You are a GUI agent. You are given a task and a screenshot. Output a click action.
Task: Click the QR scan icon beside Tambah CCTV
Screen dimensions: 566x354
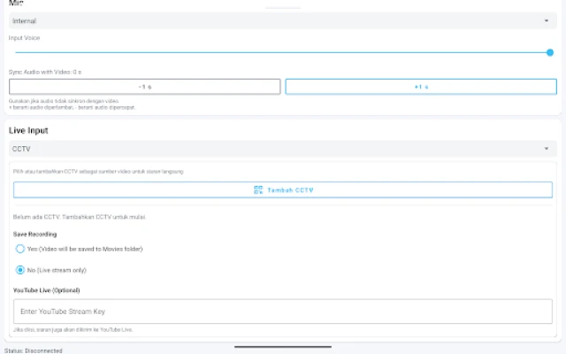click(258, 189)
